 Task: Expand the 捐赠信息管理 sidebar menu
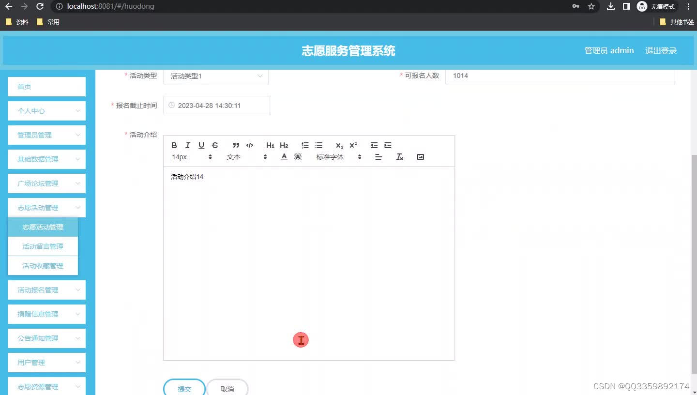coord(46,314)
